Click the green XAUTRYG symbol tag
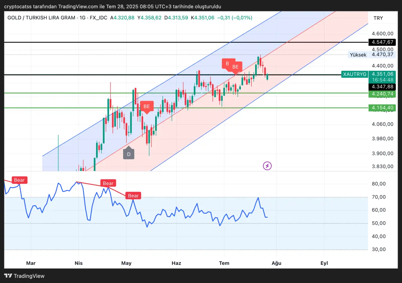The height and width of the screenshot is (283, 402). tap(355, 74)
